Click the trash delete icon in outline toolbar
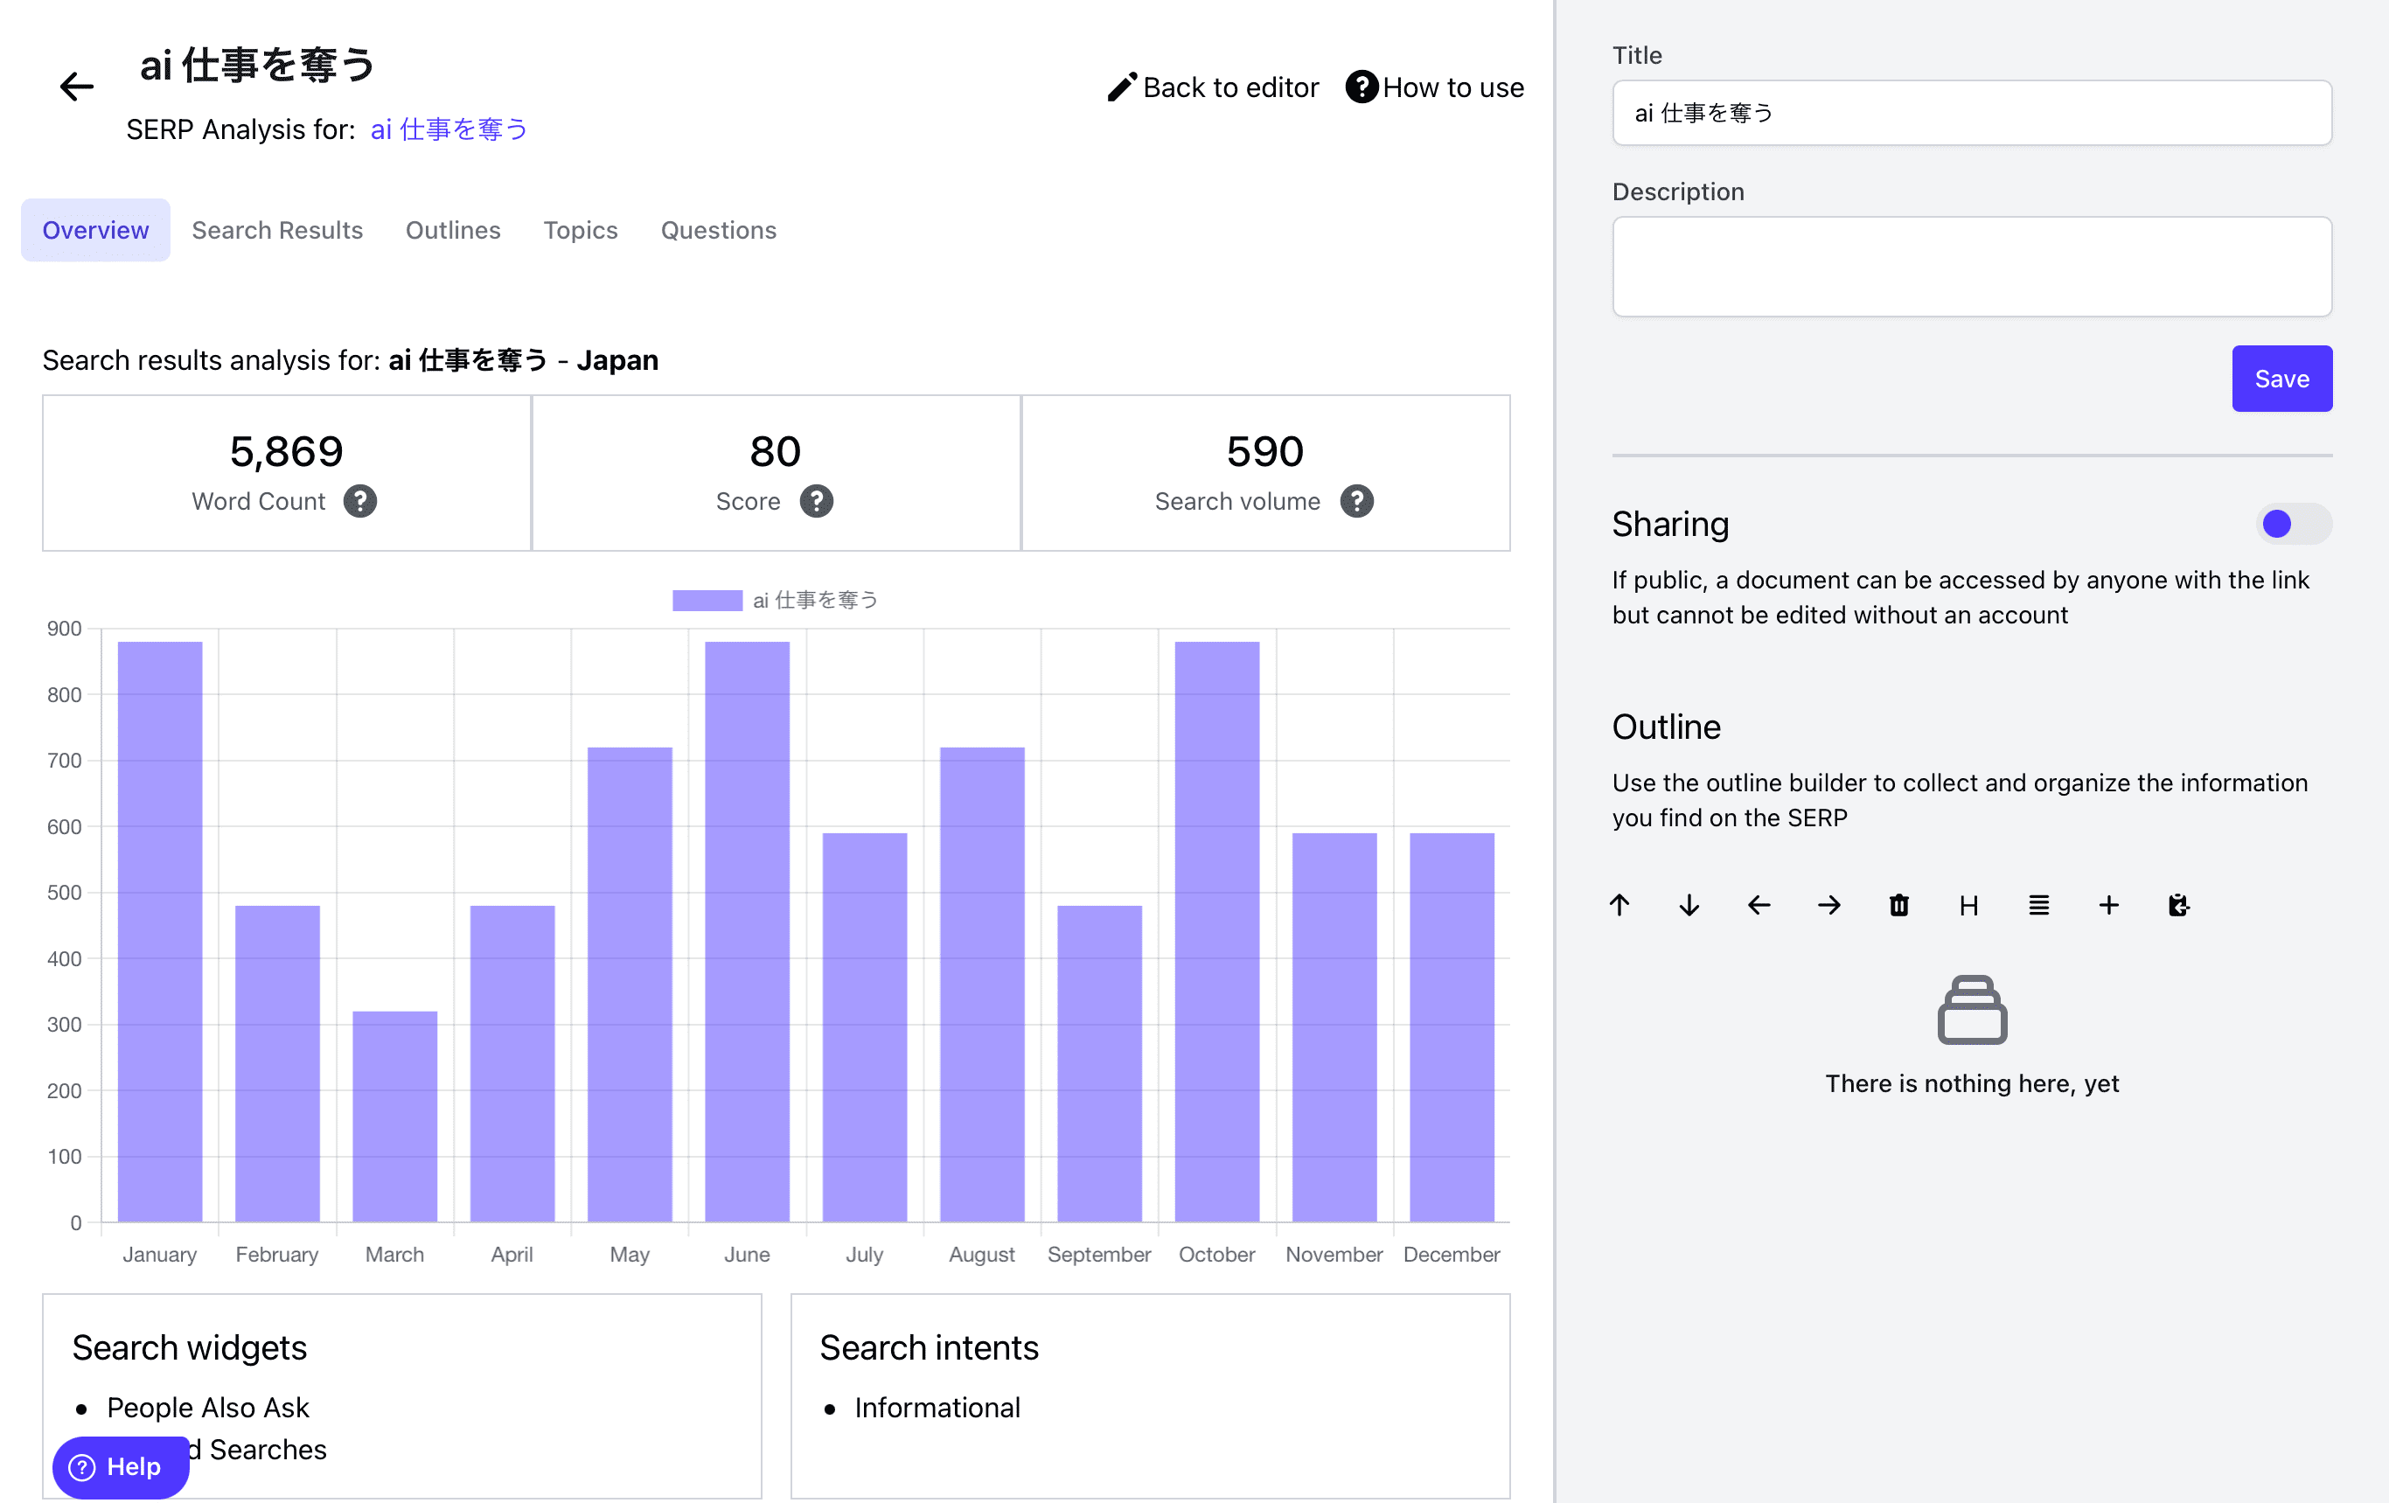This screenshot has width=2389, height=1503. point(1899,905)
